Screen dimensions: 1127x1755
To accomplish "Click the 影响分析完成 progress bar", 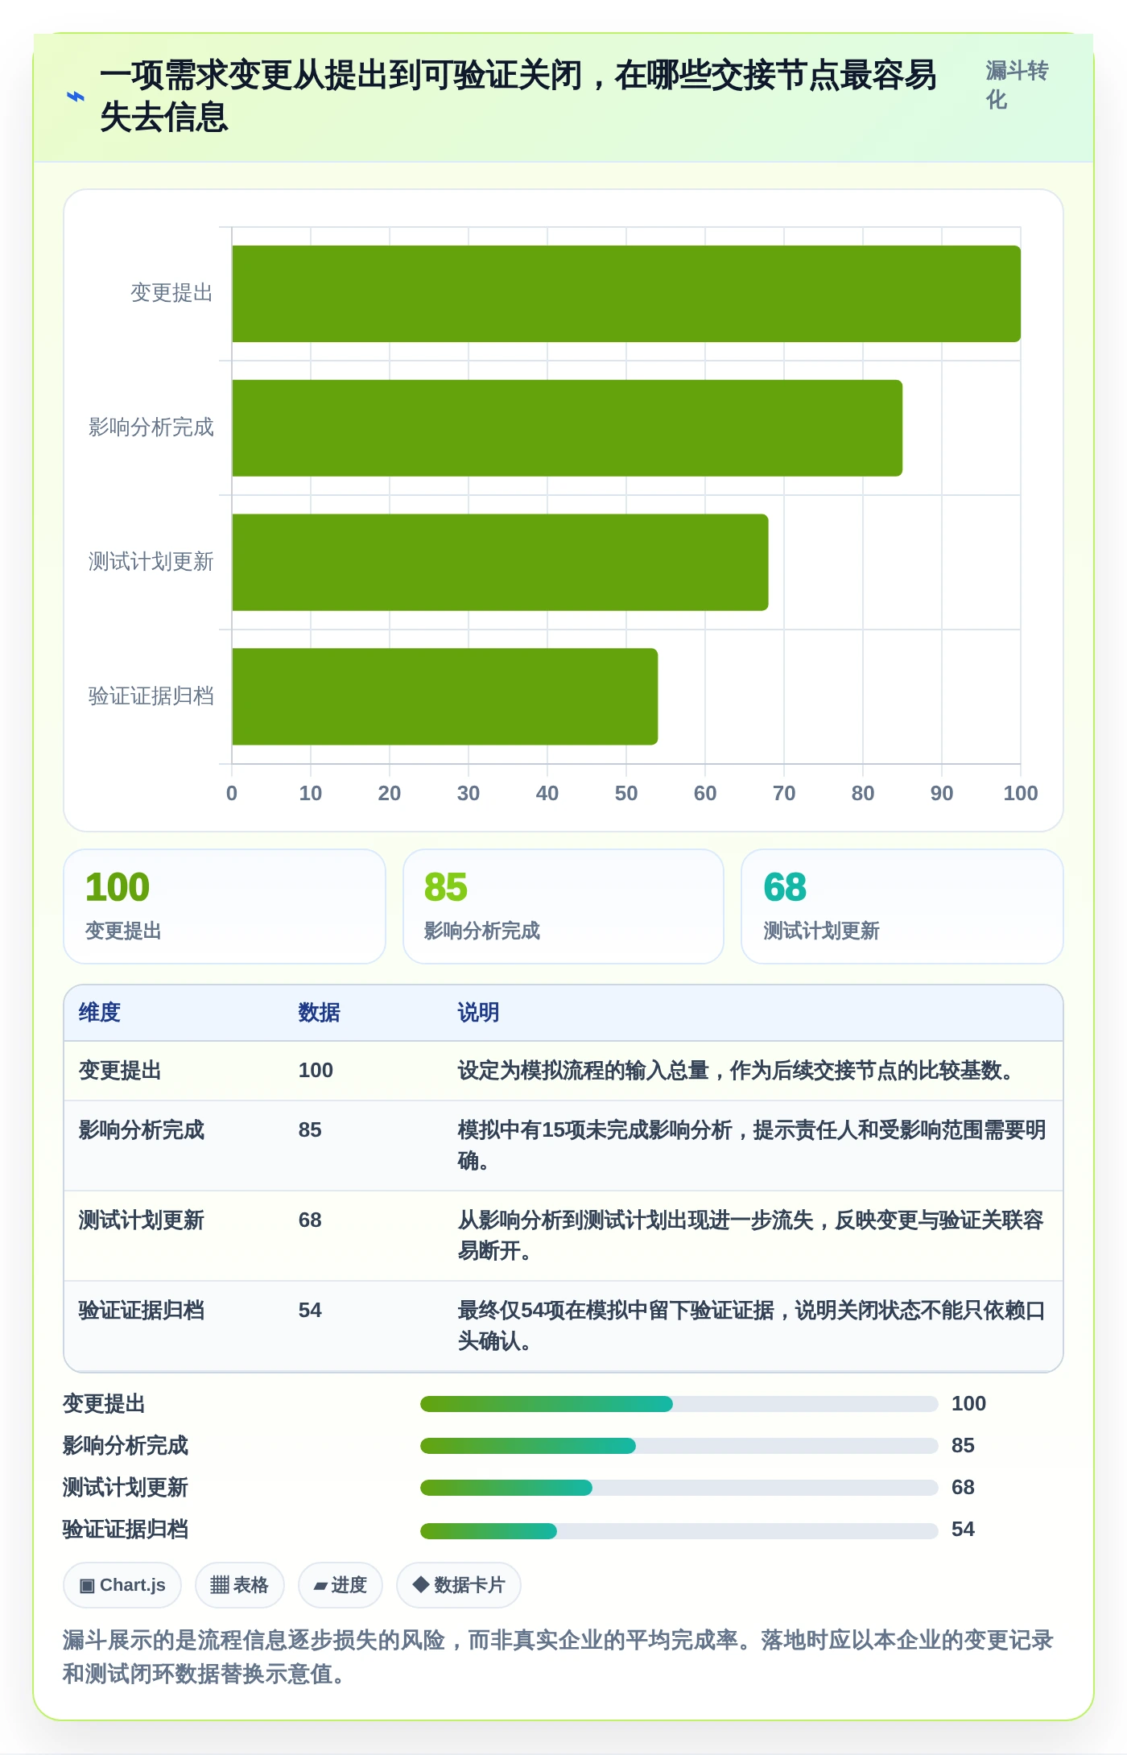I will point(679,1446).
